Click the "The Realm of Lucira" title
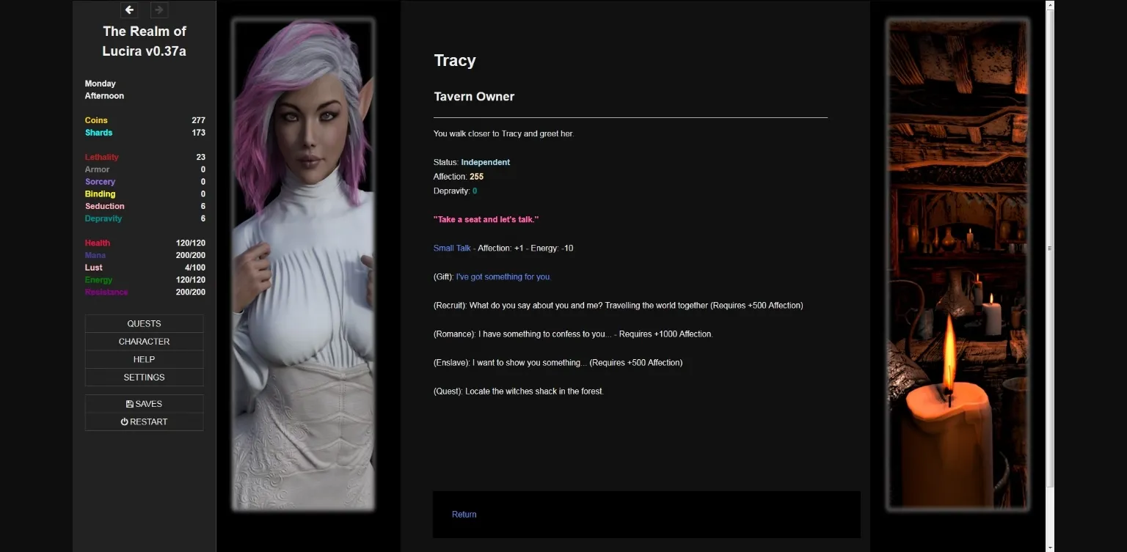The height and width of the screenshot is (552, 1127). pyautogui.click(x=144, y=41)
